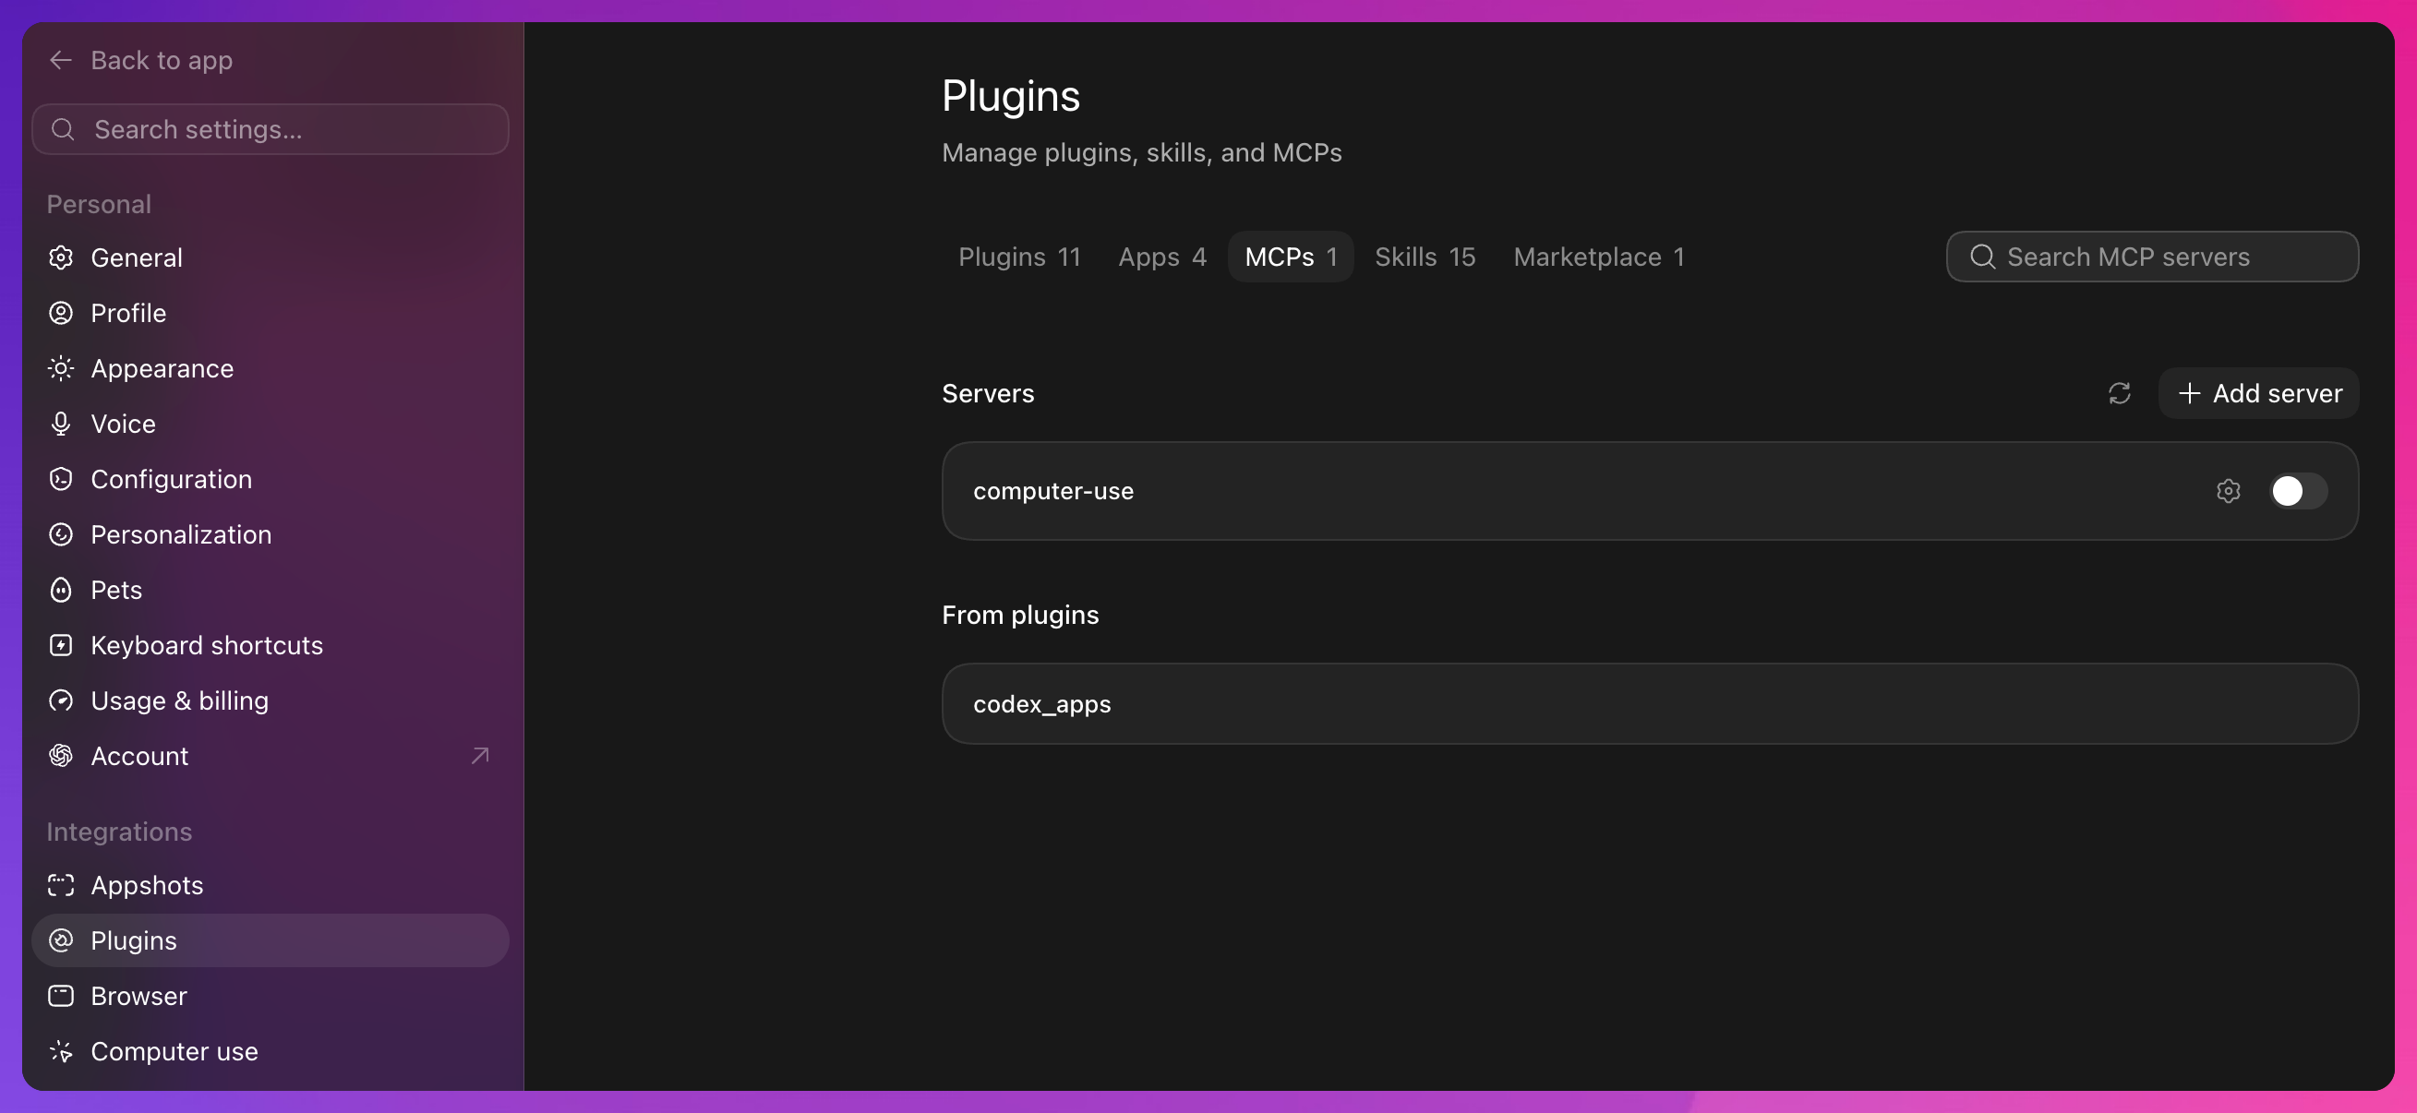2417x1113 pixels.
Task: Click the Computer use cursor icon
Action: (61, 1051)
